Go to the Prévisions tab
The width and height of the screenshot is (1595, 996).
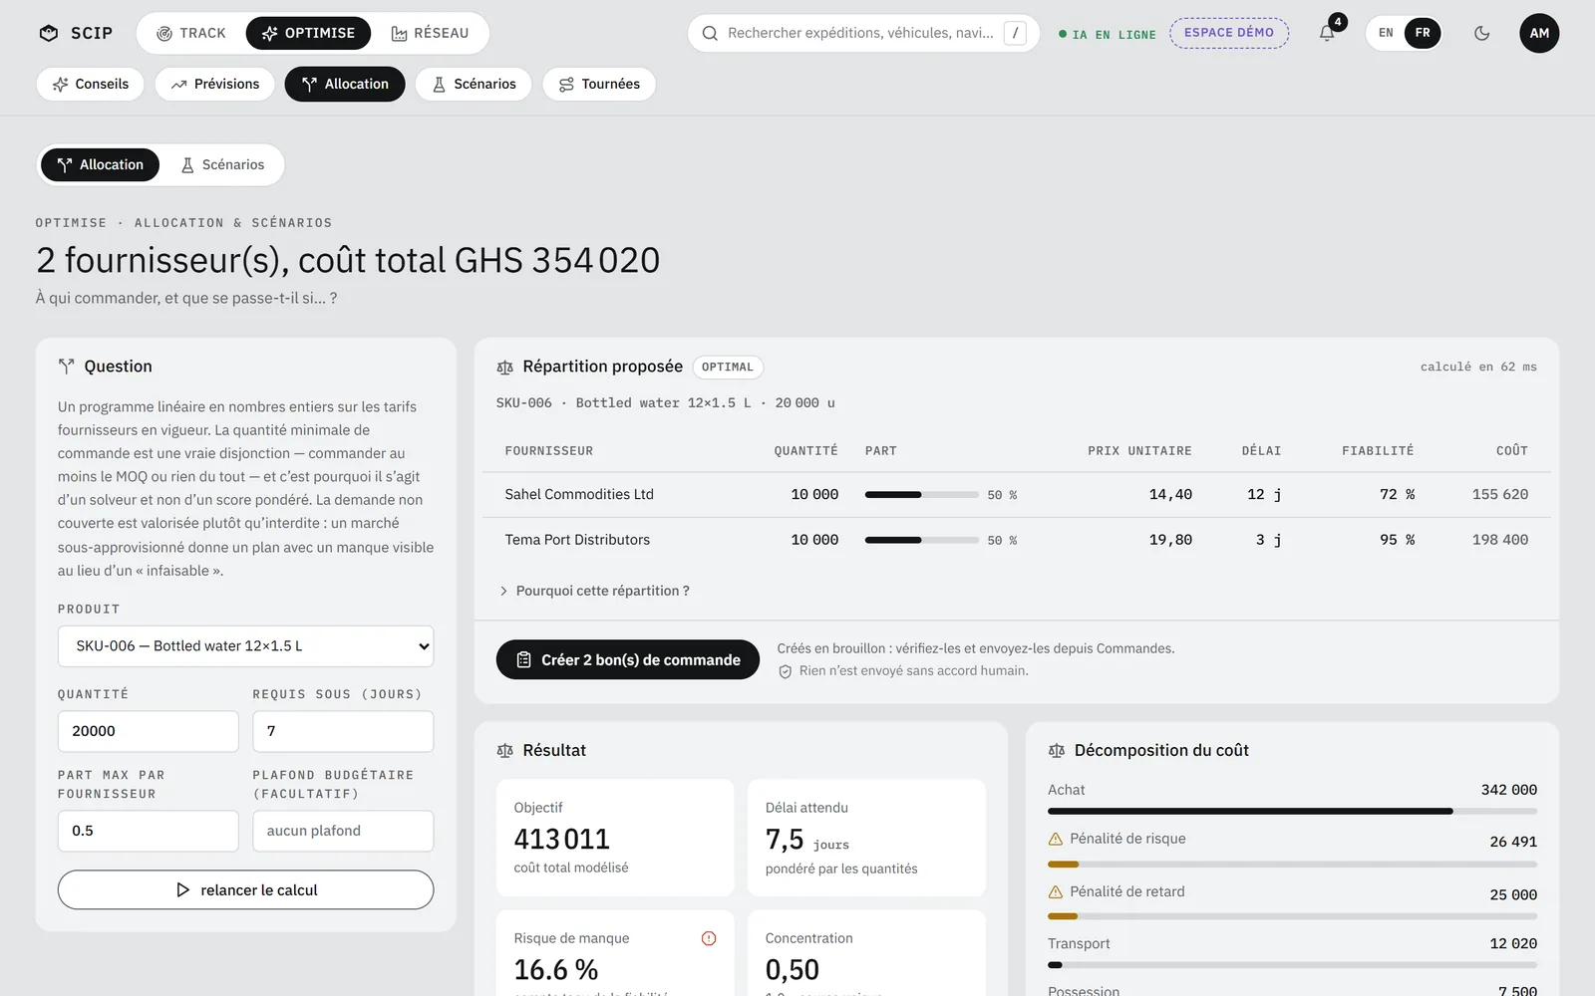pos(214,84)
